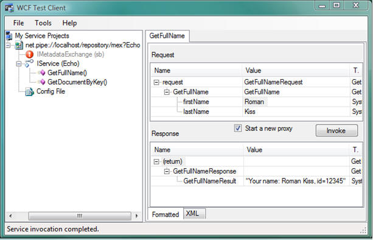This screenshot has width=373, height=240.
Task: Collapse the net.pipe endpoint tree node
Action: (x=9, y=45)
